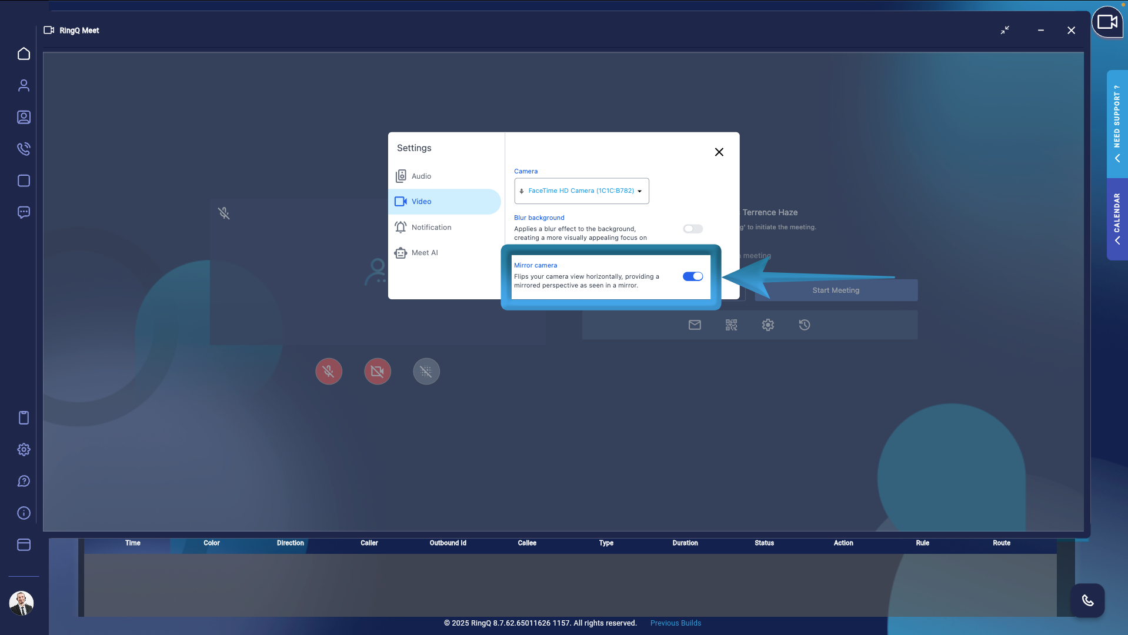Click the red camera-off button
Viewport: 1128px width, 635px height.
(378, 372)
